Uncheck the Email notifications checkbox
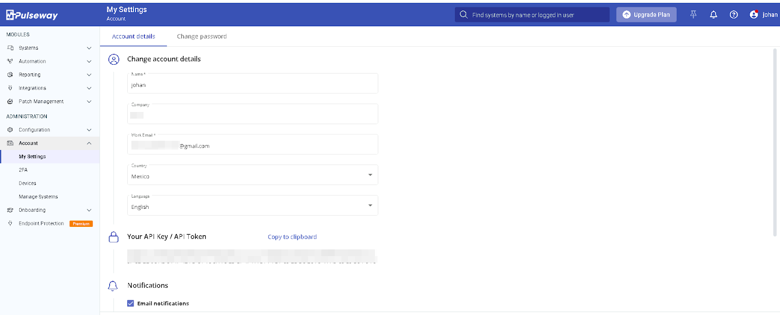 coord(131,303)
